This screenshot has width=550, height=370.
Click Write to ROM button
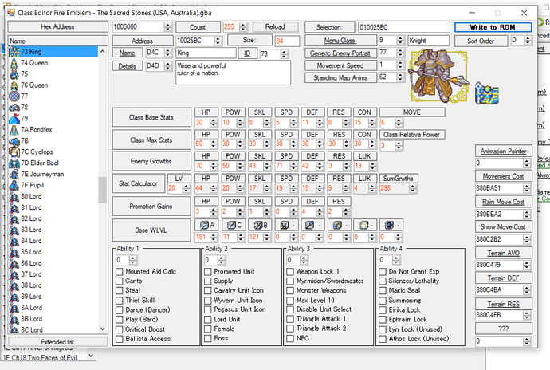click(x=493, y=27)
